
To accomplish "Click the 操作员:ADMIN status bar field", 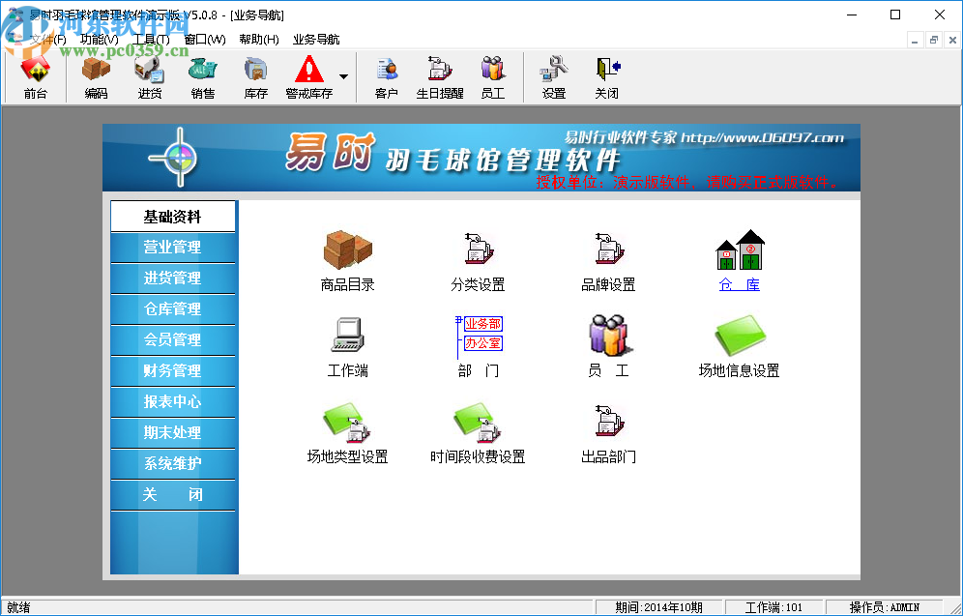I will pos(905,606).
